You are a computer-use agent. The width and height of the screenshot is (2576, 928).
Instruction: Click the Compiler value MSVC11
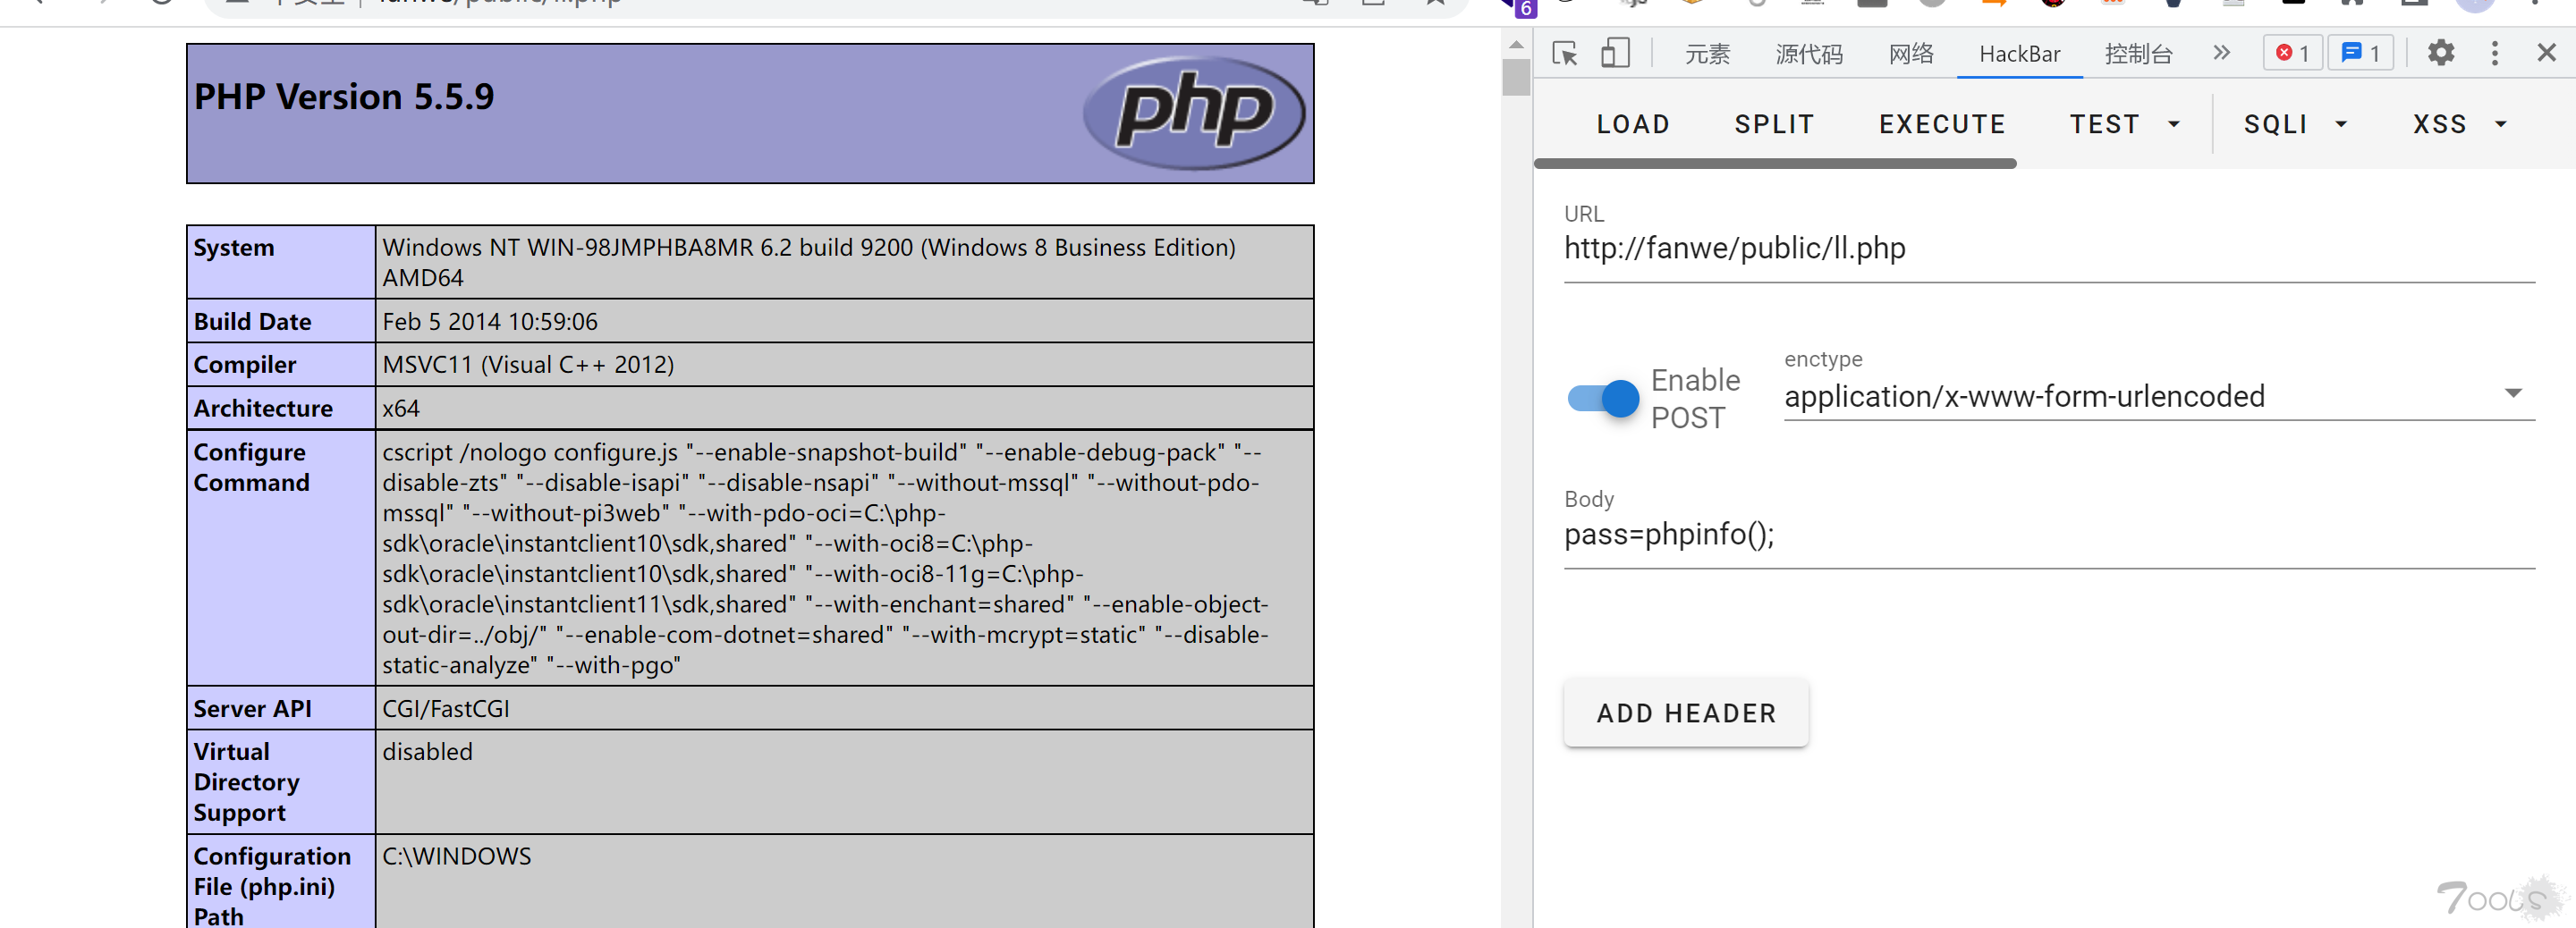(x=528, y=365)
